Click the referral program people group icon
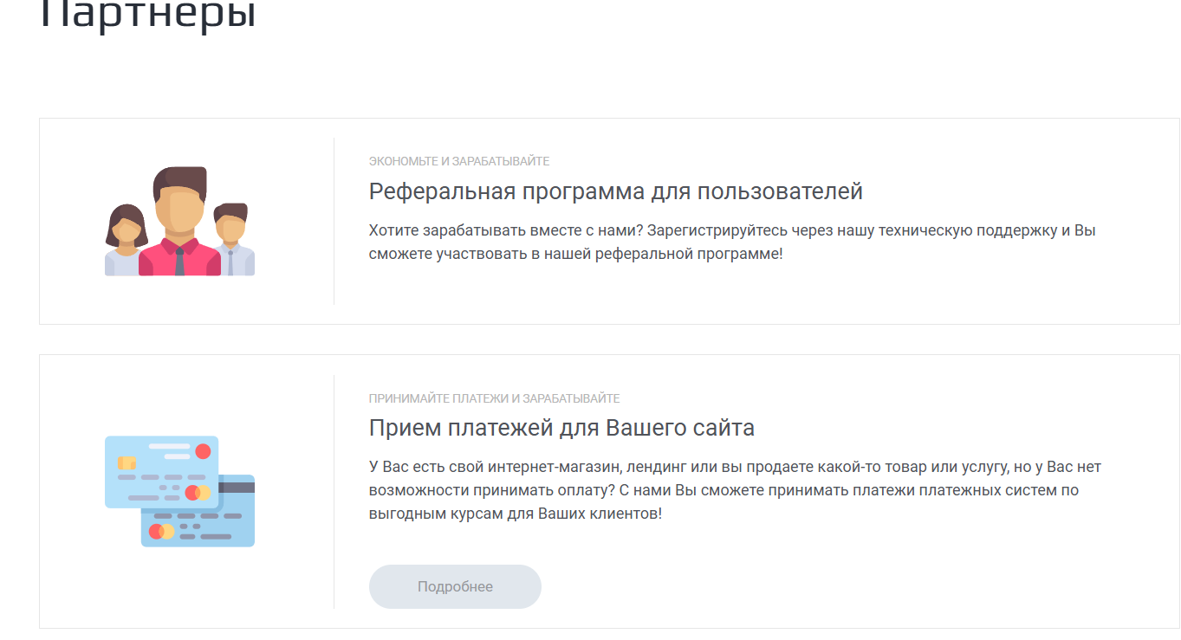 pos(179,221)
